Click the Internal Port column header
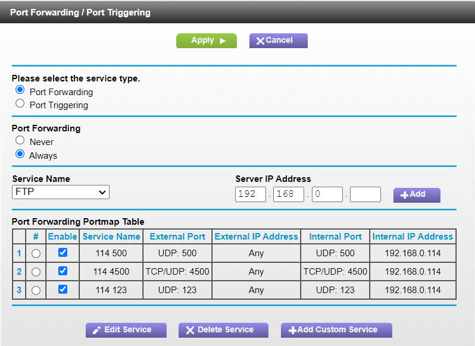 (335, 237)
